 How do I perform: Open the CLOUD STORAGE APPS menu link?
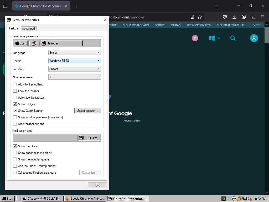[136, 25]
